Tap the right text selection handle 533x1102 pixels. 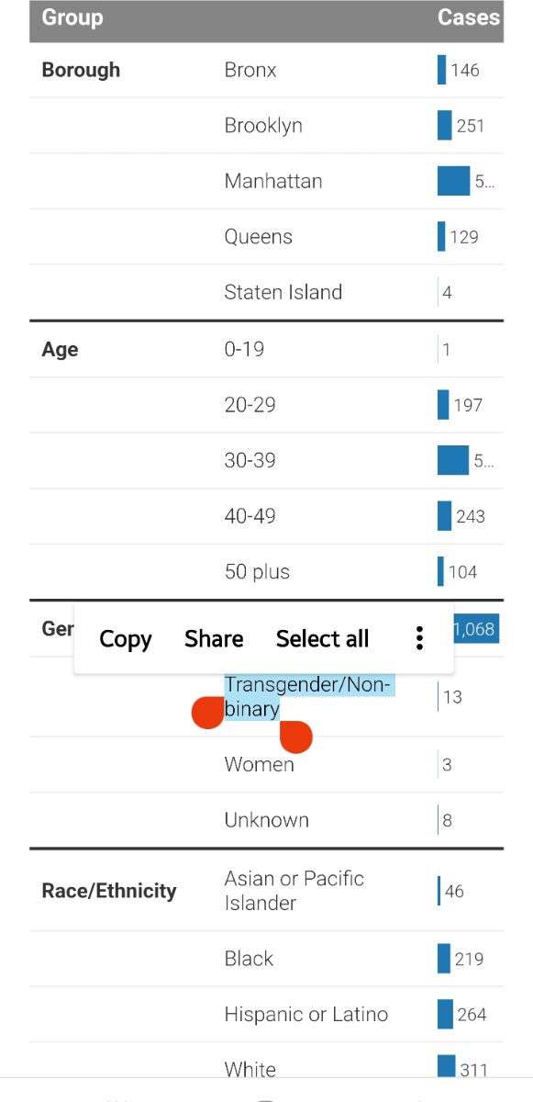tap(296, 736)
